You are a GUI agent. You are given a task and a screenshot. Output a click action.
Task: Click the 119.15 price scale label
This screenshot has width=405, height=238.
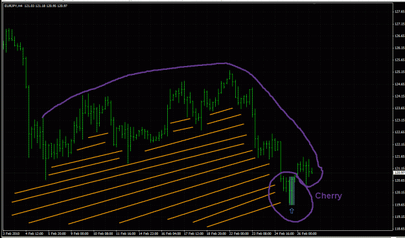point(400,217)
